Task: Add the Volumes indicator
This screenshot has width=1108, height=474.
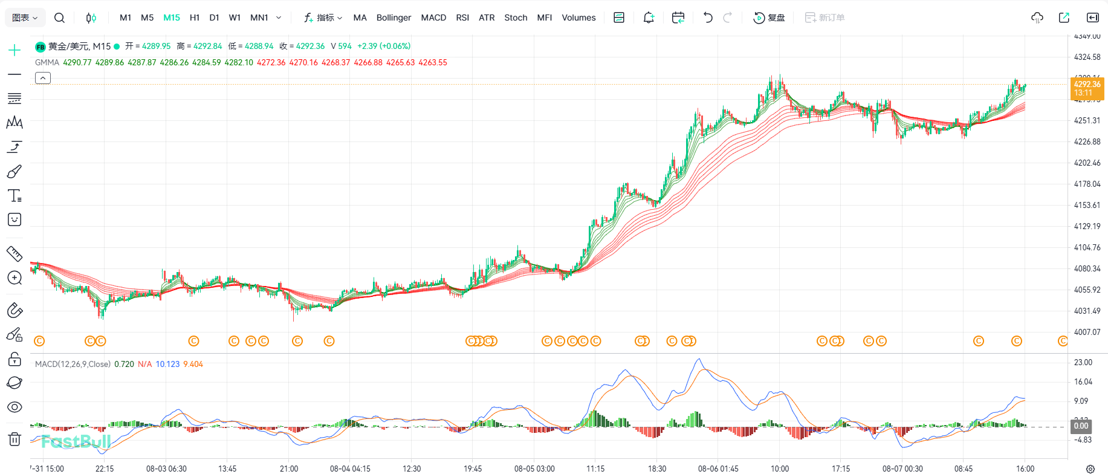Action: click(x=578, y=18)
